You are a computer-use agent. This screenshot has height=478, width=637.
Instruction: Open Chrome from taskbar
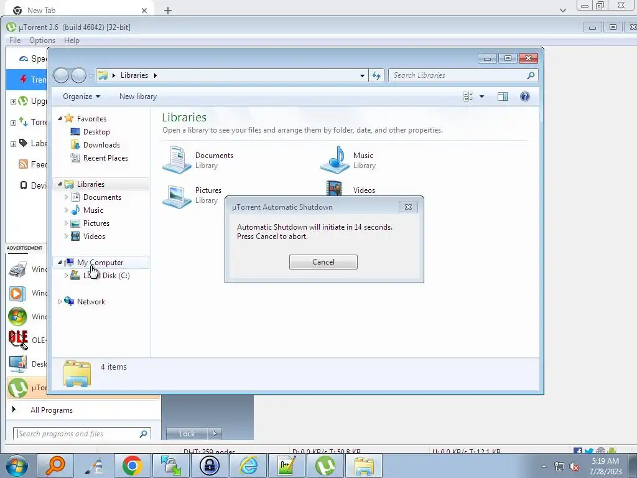(132, 466)
